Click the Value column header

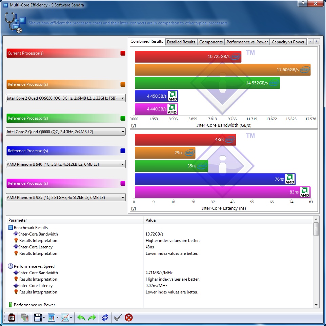[x=228, y=220]
